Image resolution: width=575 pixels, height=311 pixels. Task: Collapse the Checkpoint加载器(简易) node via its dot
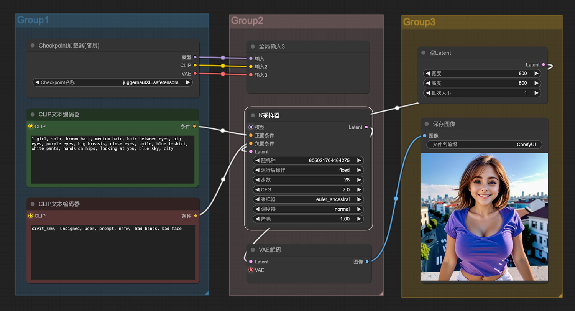[33, 46]
